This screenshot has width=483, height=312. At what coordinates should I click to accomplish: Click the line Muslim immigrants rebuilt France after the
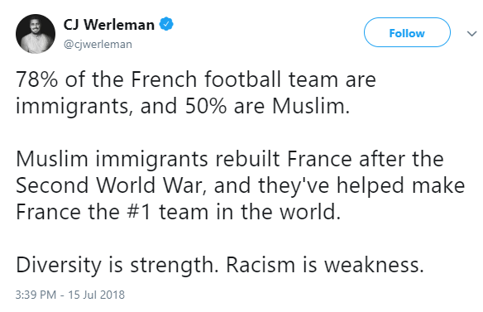tap(229, 159)
